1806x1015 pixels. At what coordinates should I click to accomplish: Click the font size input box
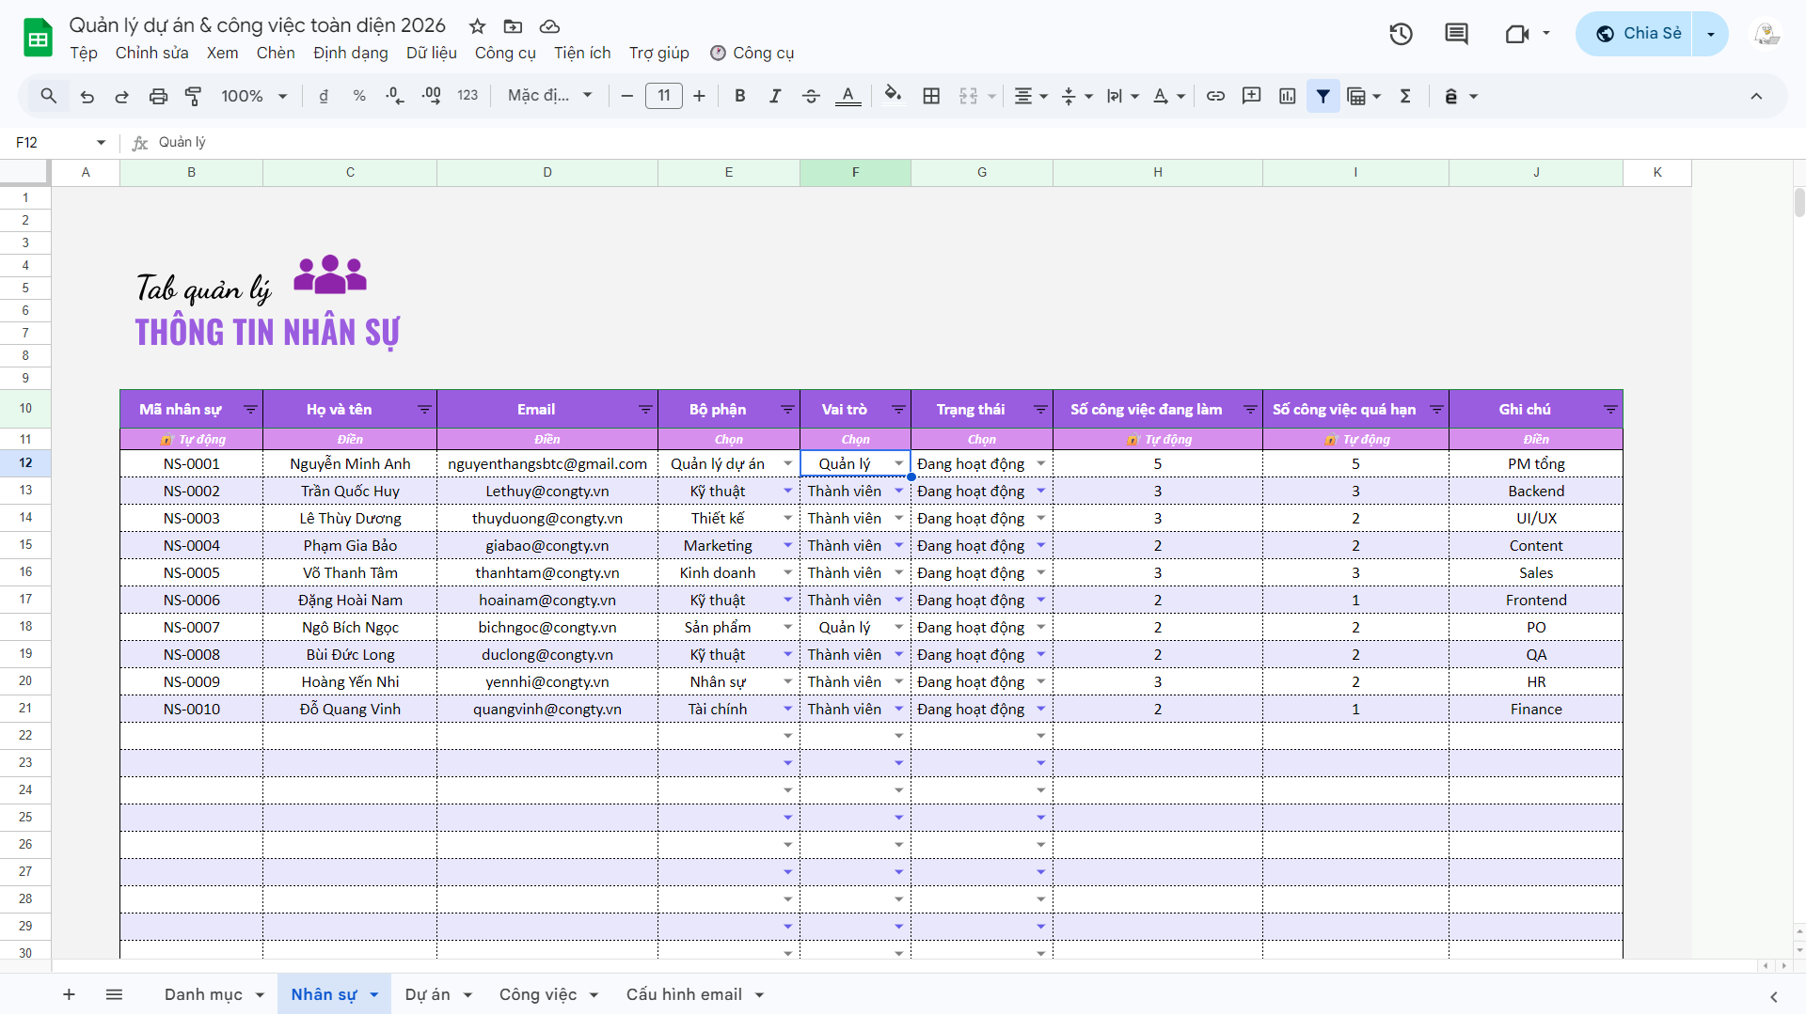(x=663, y=96)
